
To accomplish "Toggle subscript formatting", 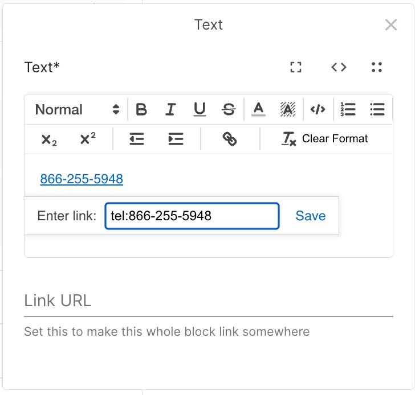I will coord(49,139).
